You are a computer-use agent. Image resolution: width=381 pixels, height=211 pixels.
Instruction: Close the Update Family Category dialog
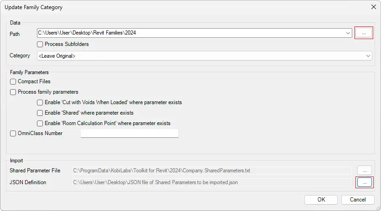(x=370, y=7)
